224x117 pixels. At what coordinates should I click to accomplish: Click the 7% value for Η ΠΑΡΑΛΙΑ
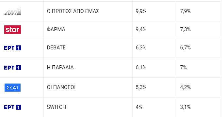[184, 67]
